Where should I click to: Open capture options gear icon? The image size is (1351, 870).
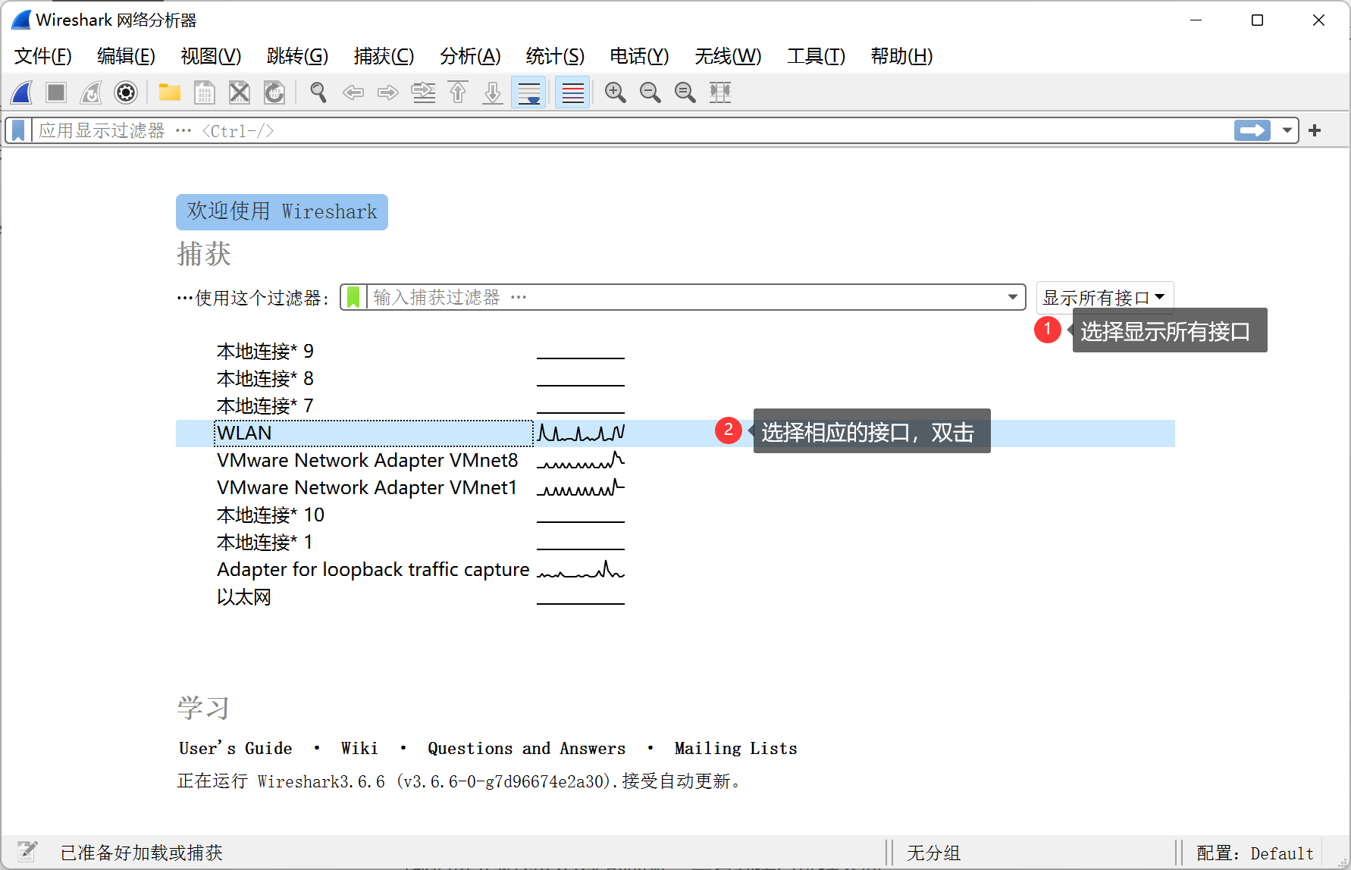[126, 92]
